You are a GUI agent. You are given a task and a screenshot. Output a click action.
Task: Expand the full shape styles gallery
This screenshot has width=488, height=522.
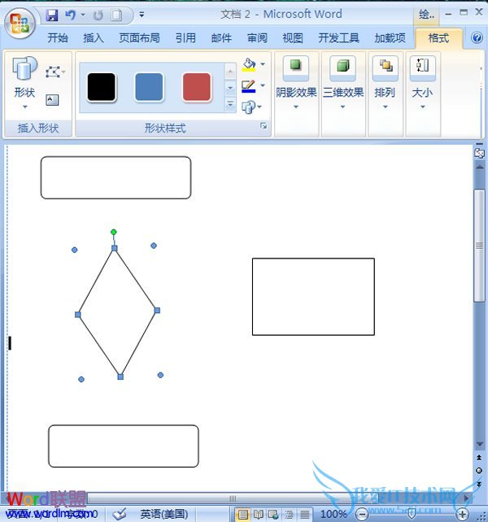230,104
